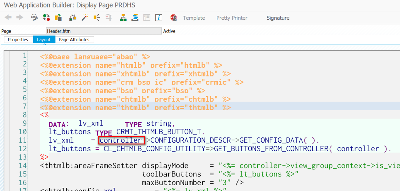Click CL_CHTMLB_CONFIG_UTILITY on line 12
Screen dimensions: 400x191
[155, 149]
